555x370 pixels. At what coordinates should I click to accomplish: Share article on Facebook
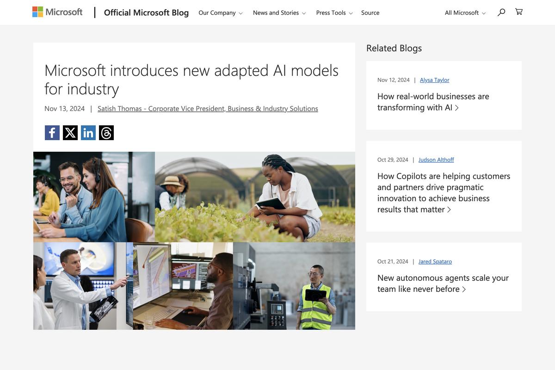click(x=52, y=133)
